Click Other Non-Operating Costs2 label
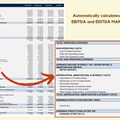 [x=72, y=57]
